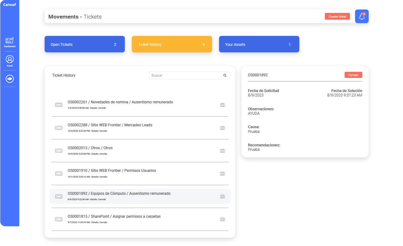Open the Your Assets tab

pos(259,44)
